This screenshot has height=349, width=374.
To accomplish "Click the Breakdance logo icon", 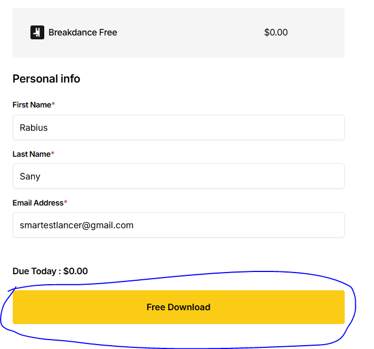I will tap(37, 32).
